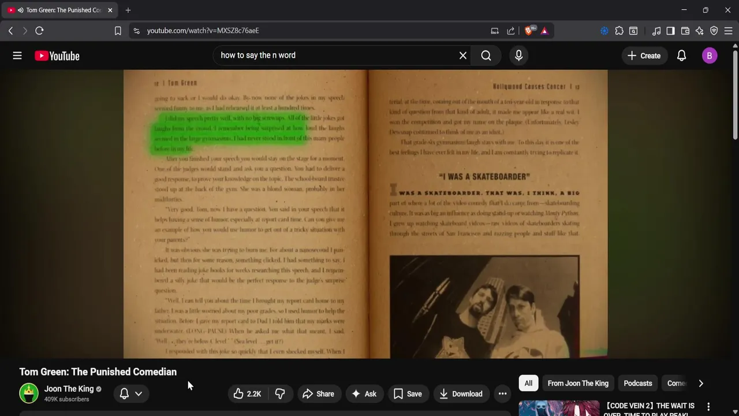This screenshot has height=416, width=739.
Task: Like this video
Action: coord(248,393)
